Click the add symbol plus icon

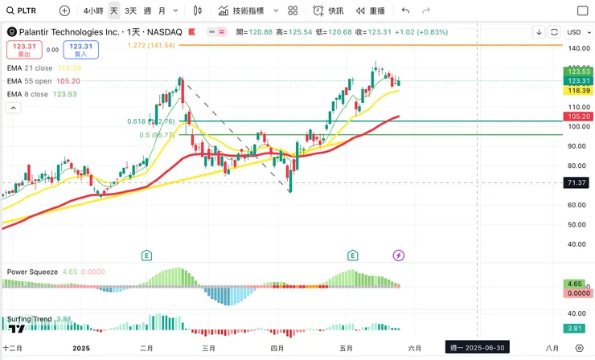coord(64,10)
